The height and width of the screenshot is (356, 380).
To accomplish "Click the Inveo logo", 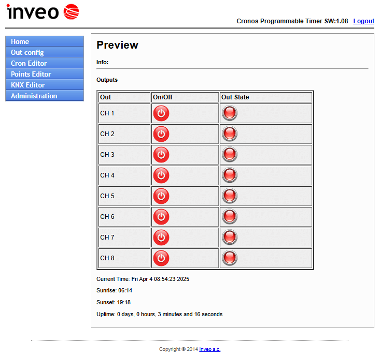I will (43, 11).
